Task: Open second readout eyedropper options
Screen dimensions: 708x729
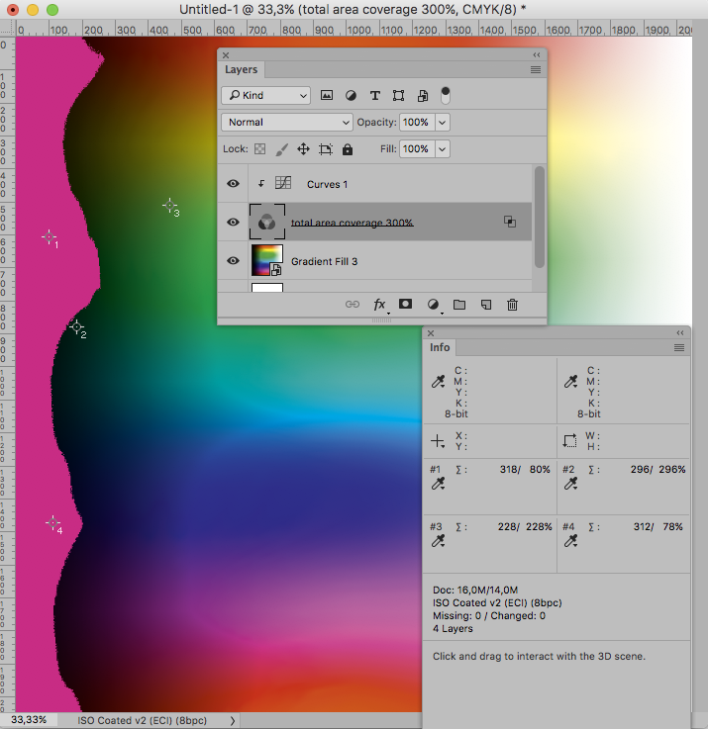Action: click(570, 382)
